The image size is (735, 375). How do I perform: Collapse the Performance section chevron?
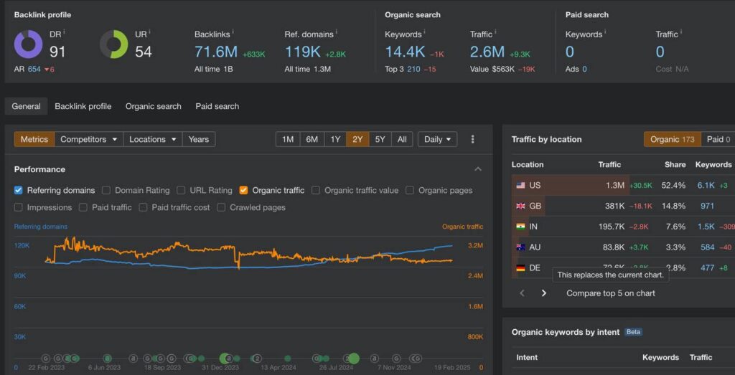pyautogui.click(x=478, y=169)
